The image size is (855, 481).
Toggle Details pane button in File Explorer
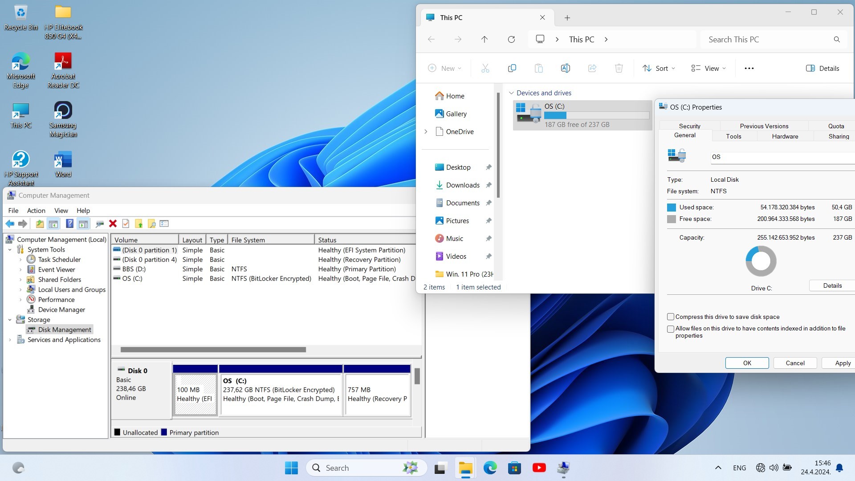[822, 68]
